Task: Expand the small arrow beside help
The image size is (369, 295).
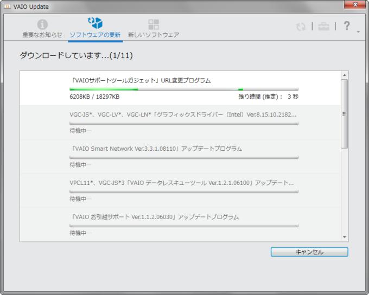Action: 358,32
